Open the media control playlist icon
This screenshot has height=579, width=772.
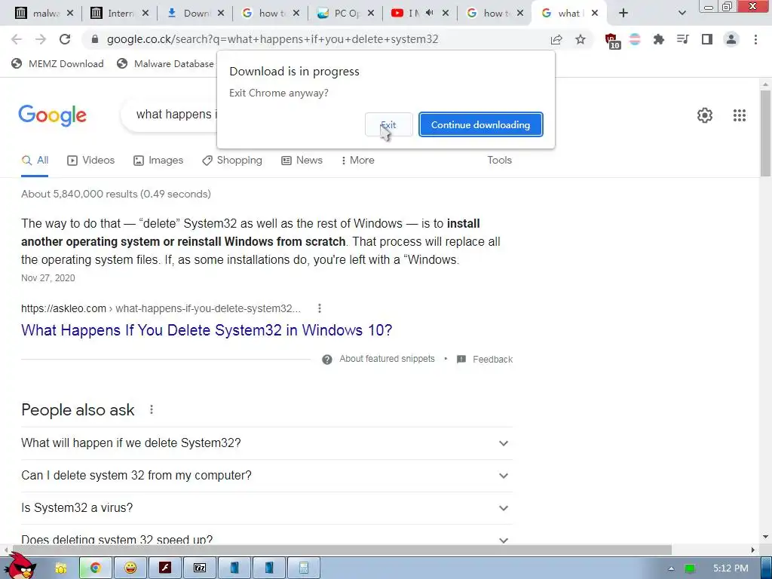click(682, 39)
